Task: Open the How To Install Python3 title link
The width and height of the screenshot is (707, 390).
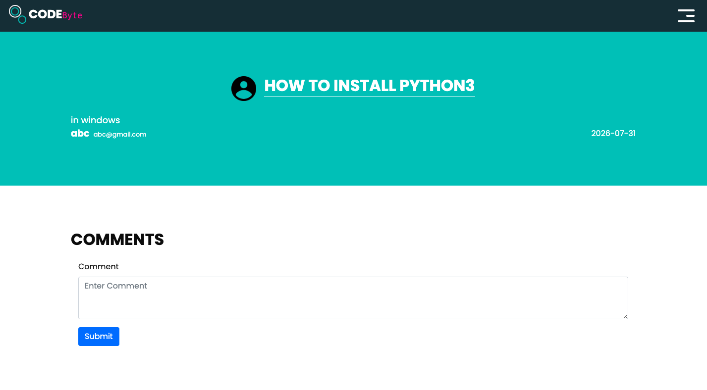Action: pos(369,86)
